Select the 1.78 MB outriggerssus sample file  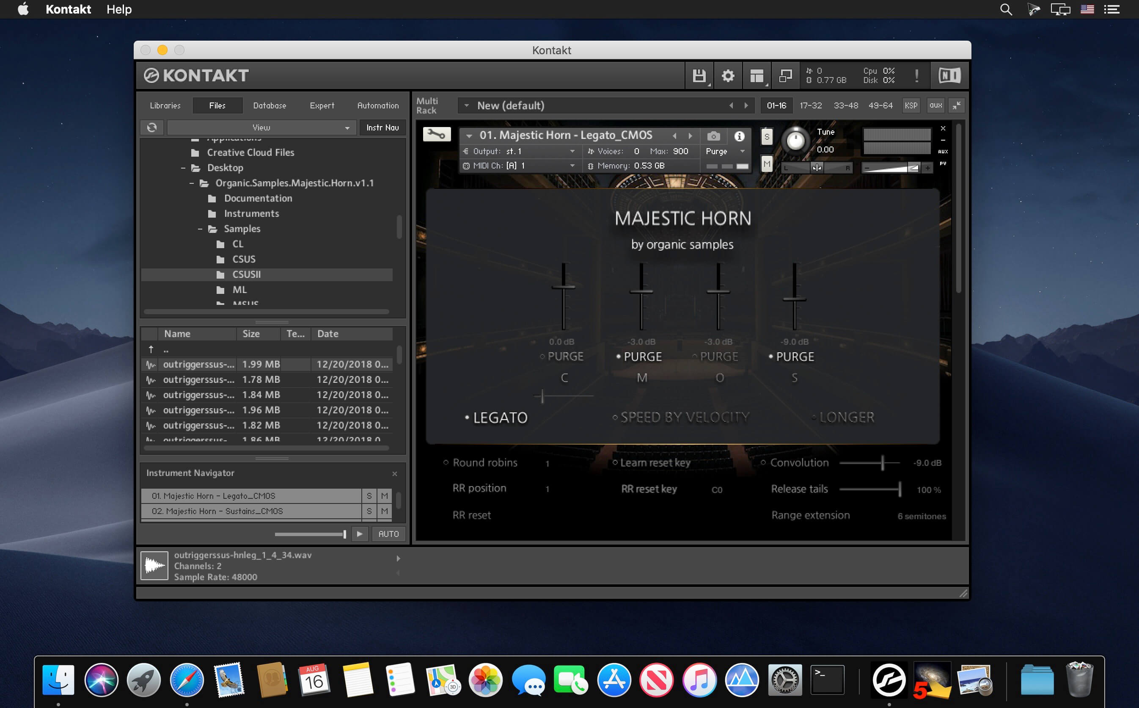267,380
